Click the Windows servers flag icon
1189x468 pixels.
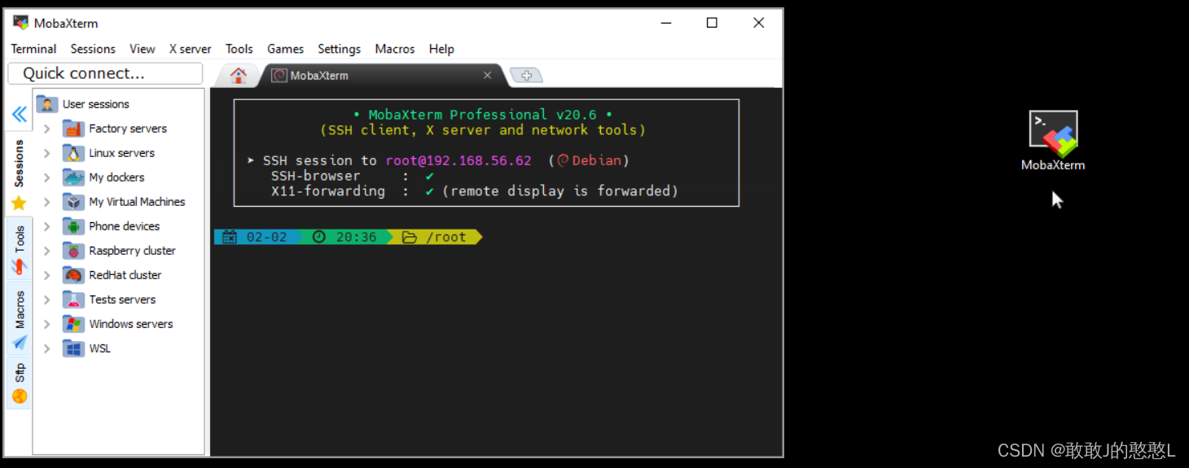tap(73, 324)
